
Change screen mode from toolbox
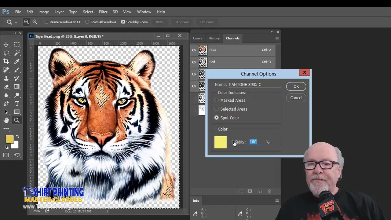click(x=17, y=155)
